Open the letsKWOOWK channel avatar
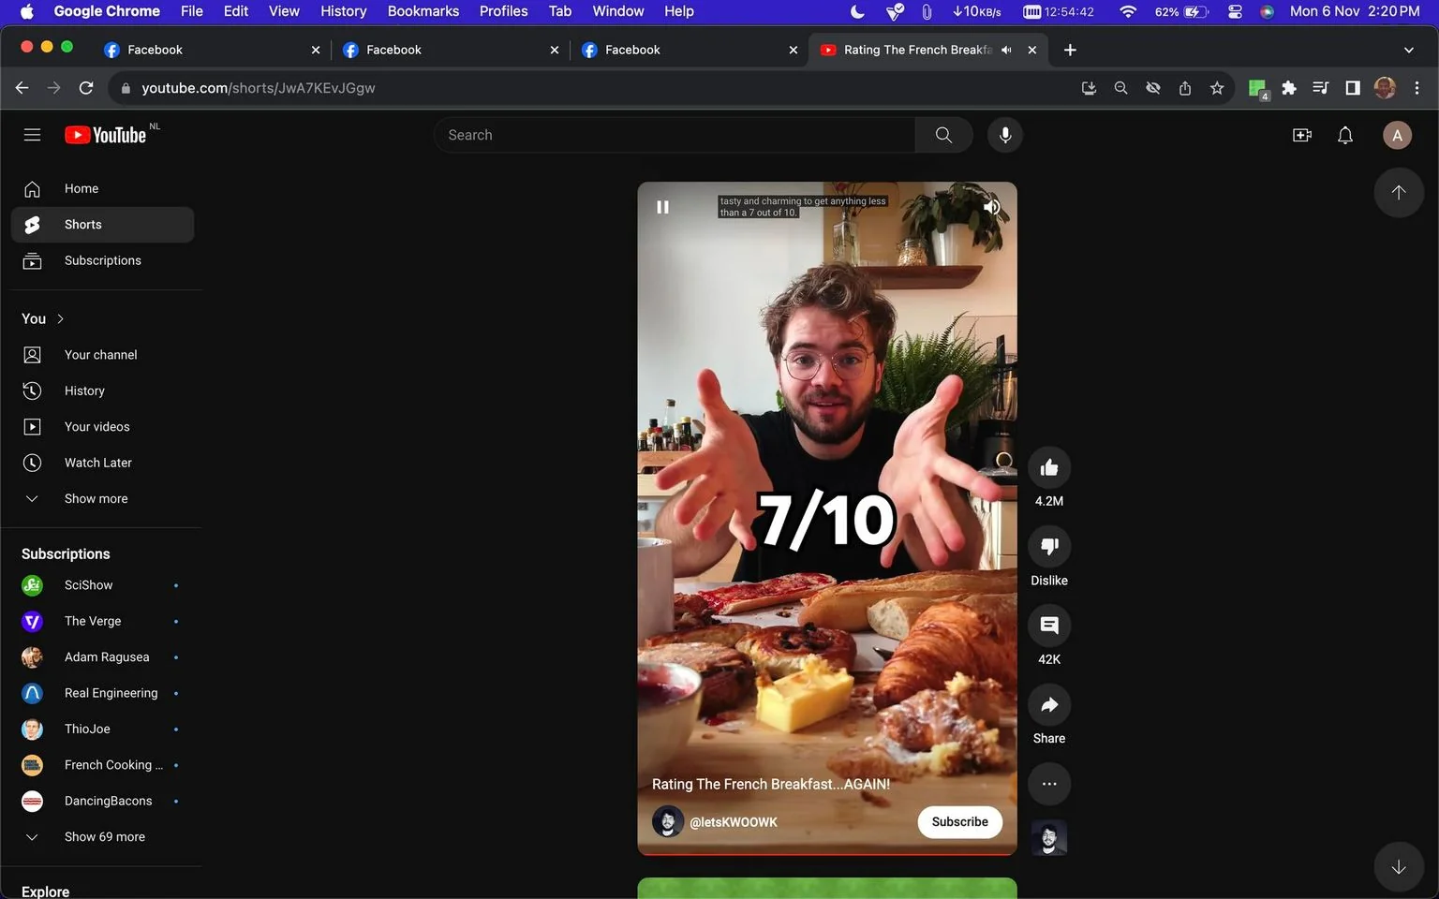 [667, 821]
